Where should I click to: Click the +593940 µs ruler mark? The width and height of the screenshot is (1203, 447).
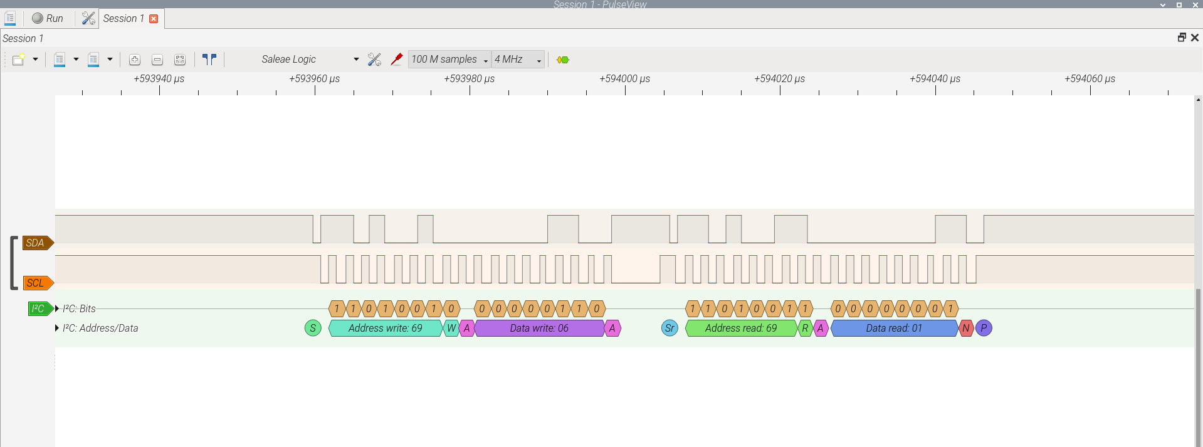[x=159, y=79]
